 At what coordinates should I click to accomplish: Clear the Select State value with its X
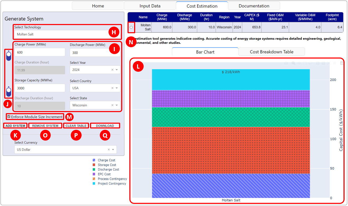pos(112,105)
